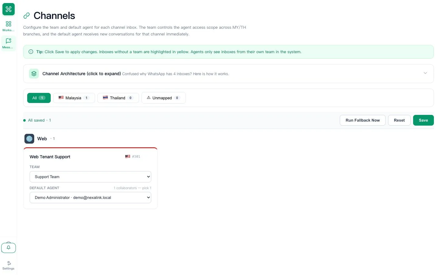Open Settings in the sidebar

pyautogui.click(x=8, y=265)
